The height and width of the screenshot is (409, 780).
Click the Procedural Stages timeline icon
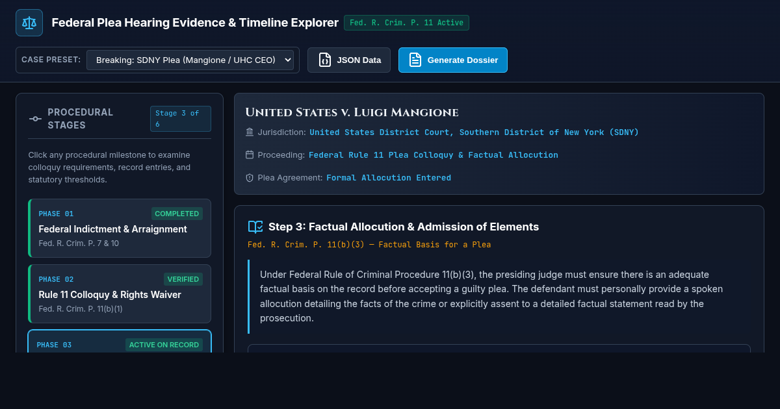pos(35,118)
